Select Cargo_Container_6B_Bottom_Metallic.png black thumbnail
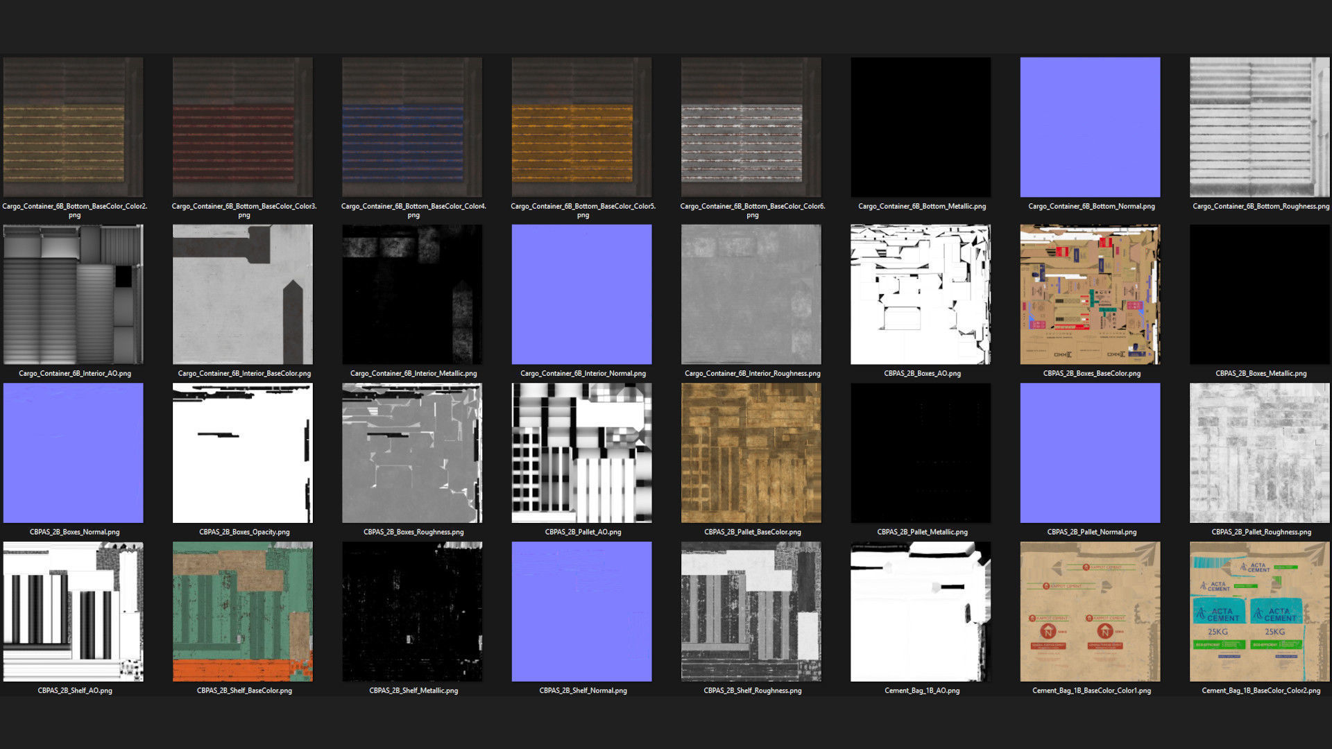This screenshot has width=1332, height=749. click(x=921, y=127)
